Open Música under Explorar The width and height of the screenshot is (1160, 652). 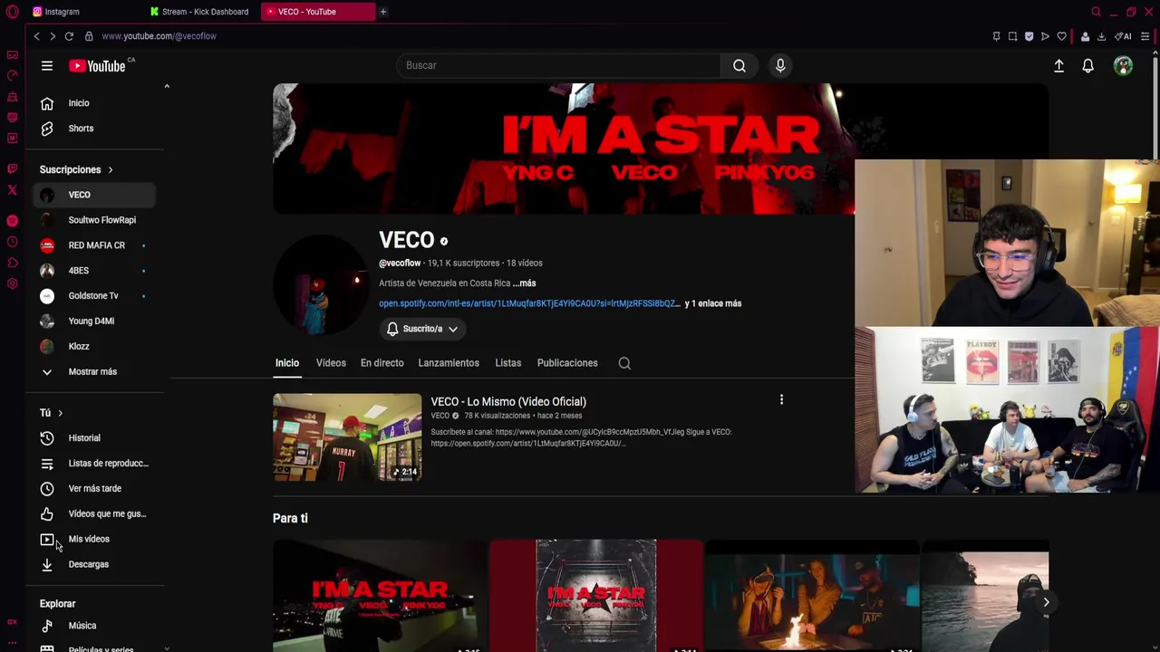tap(94, 626)
